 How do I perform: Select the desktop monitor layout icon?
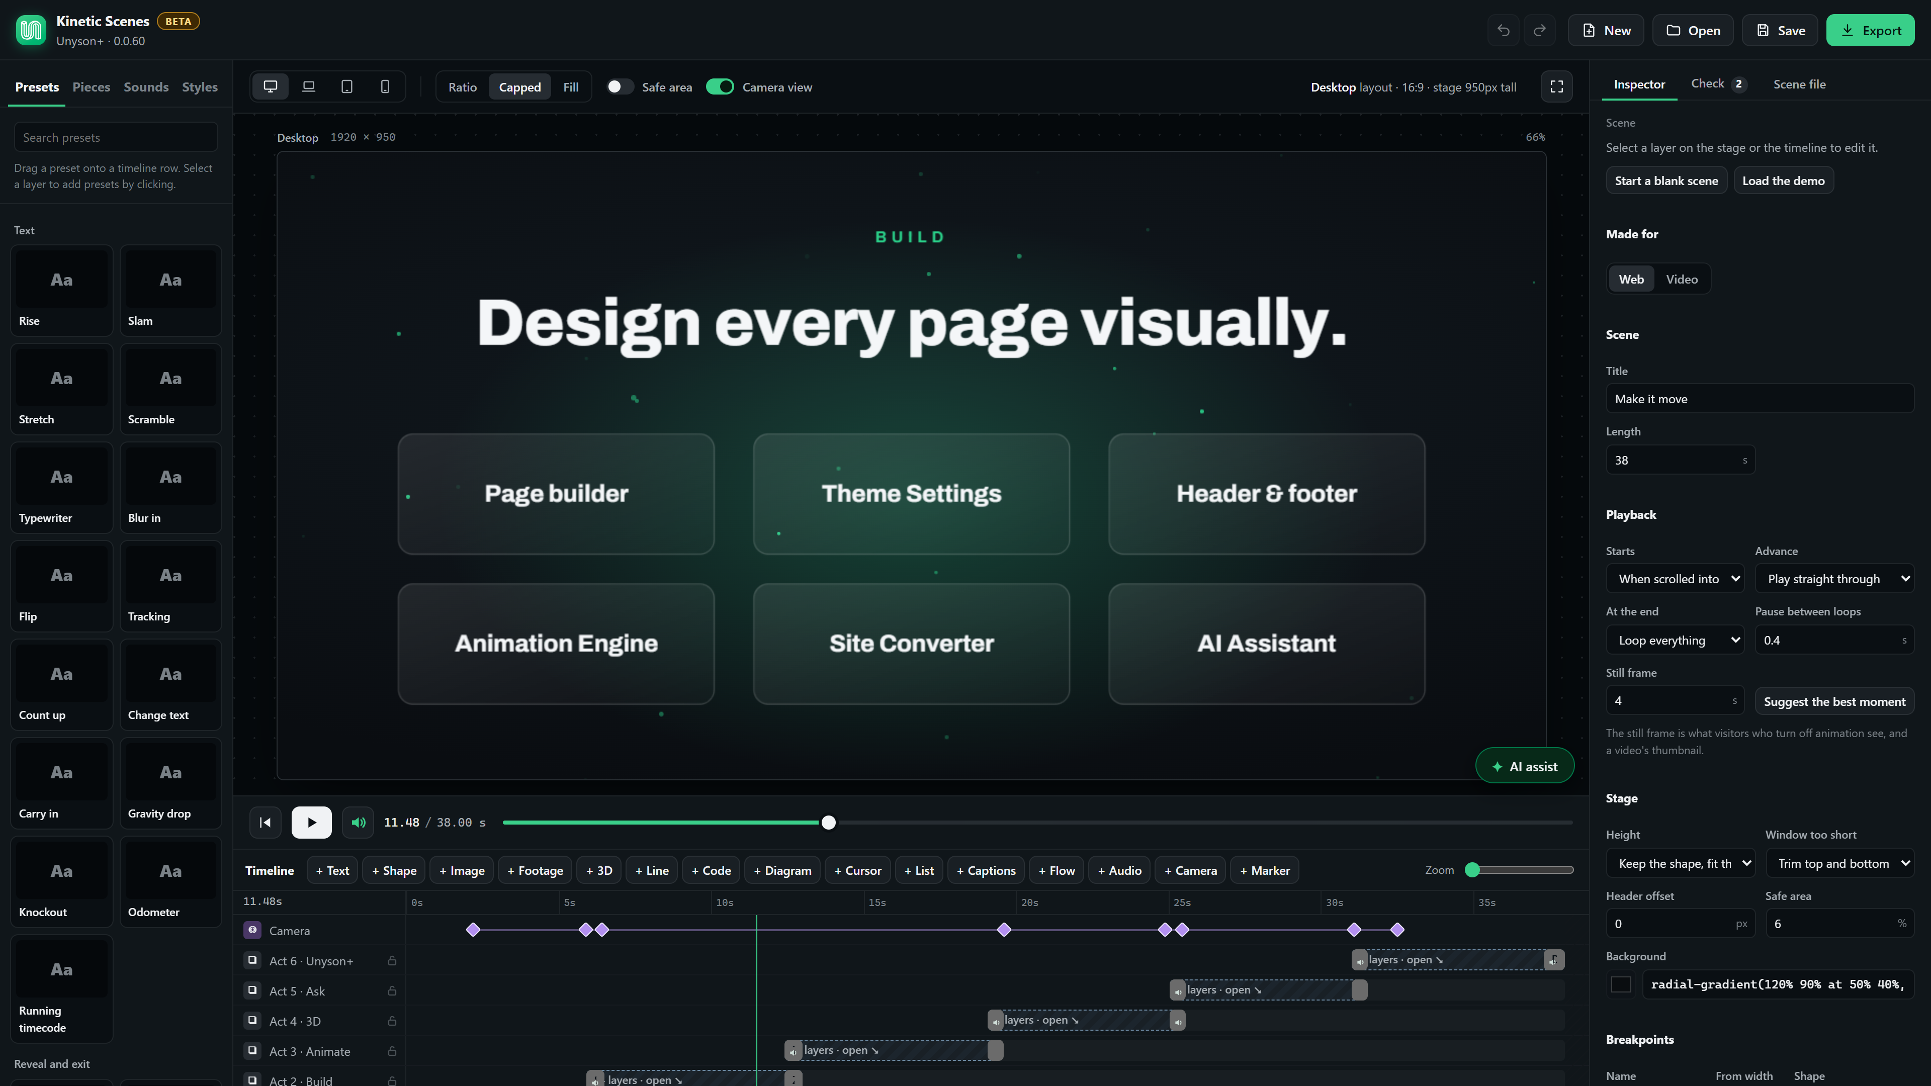[x=271, y=87]
